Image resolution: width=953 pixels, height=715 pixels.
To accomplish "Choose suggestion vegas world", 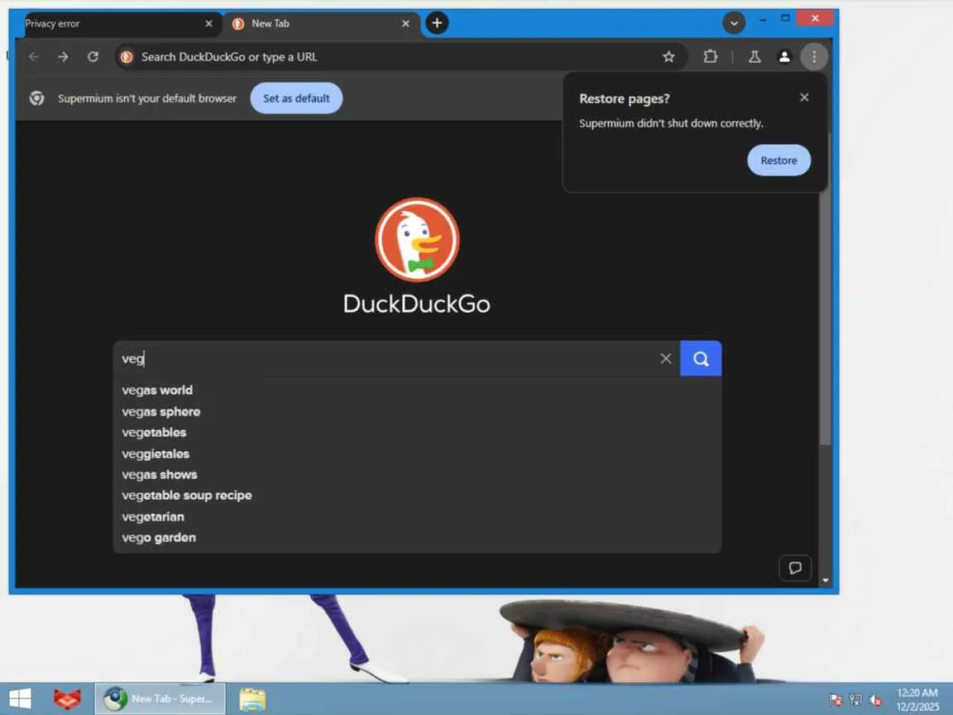I will pyautogui.click(x=417, y=391).
